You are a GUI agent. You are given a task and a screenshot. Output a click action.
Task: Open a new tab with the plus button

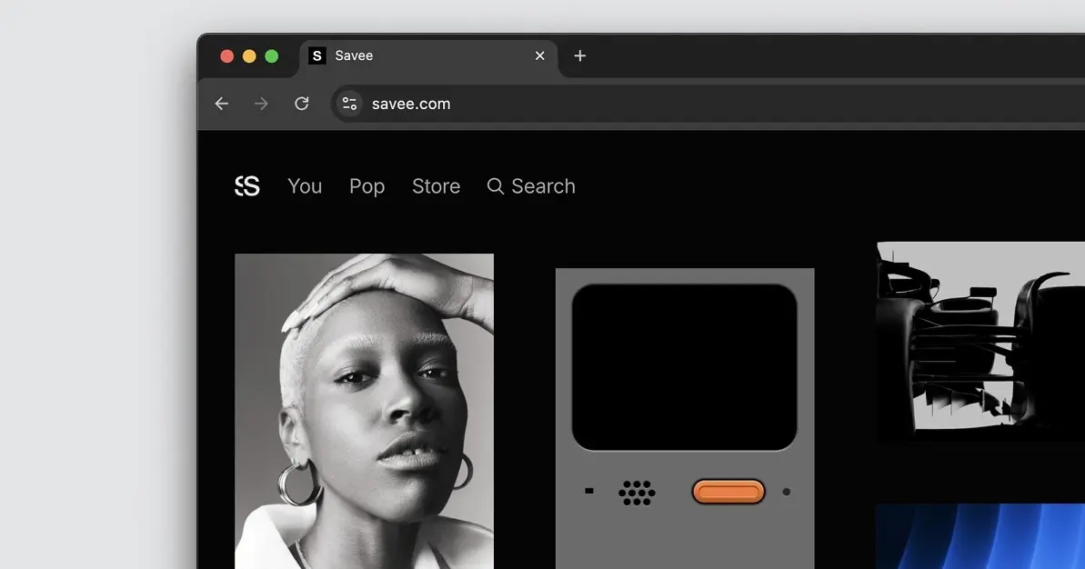pos(580,56)
